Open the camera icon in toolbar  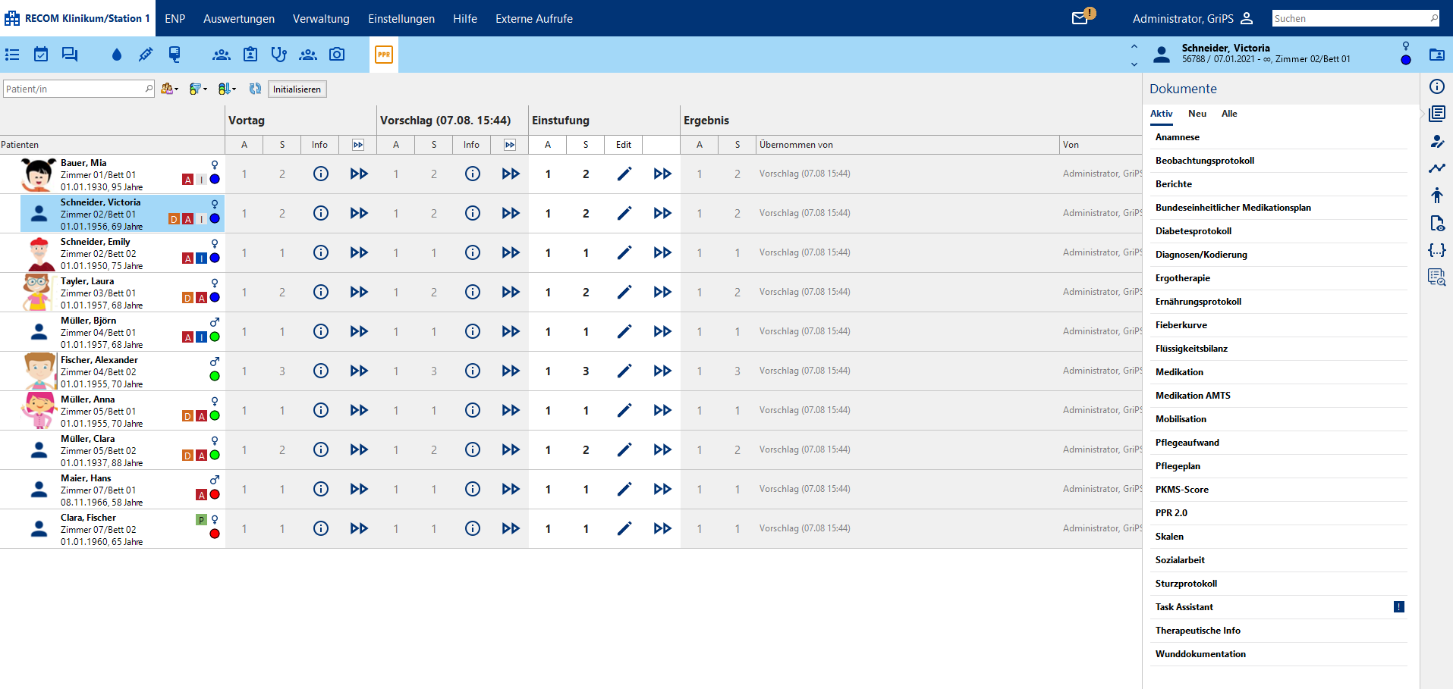(x=337, y=55)
